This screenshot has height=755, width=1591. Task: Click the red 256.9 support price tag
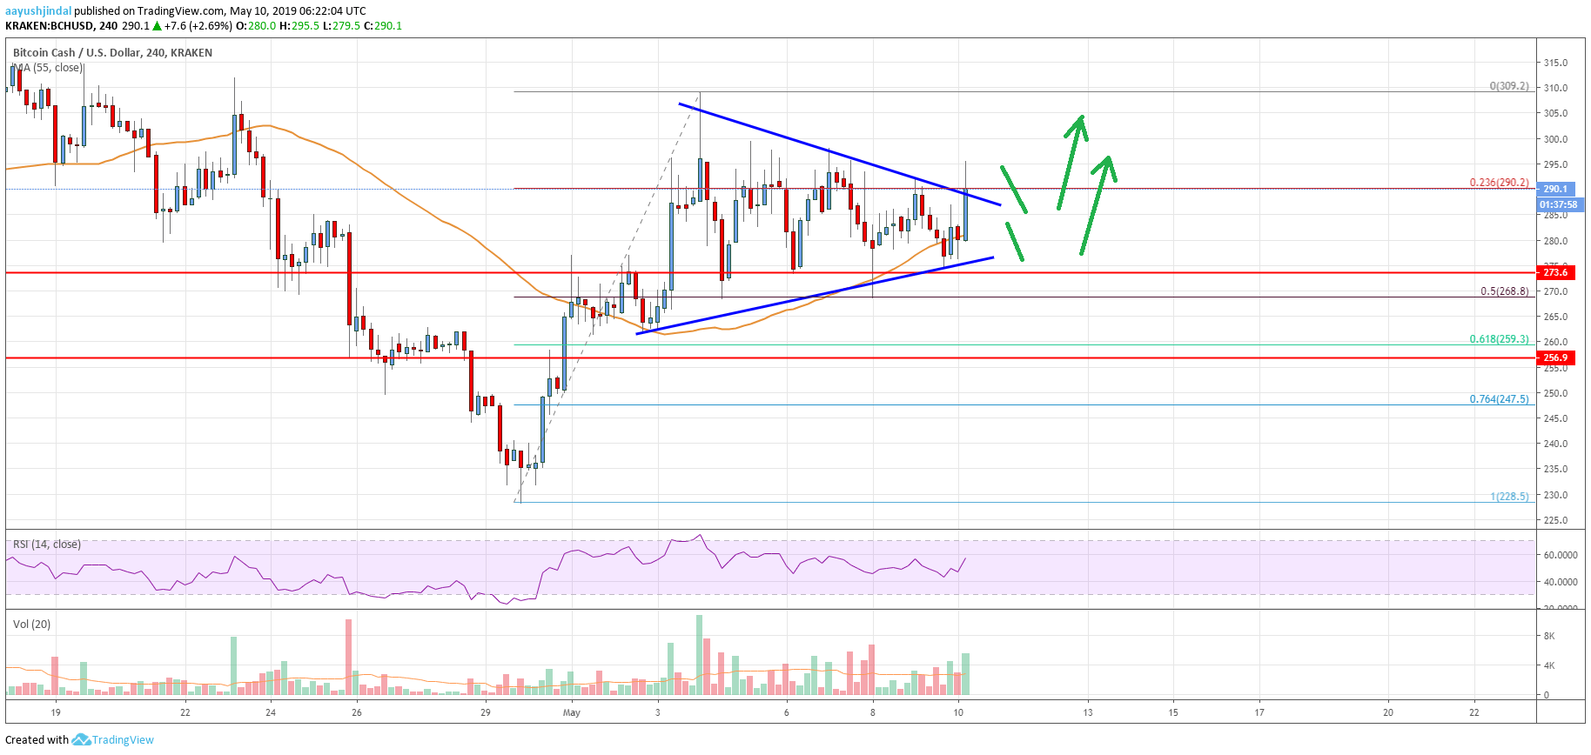click(x=1555, y=357)
